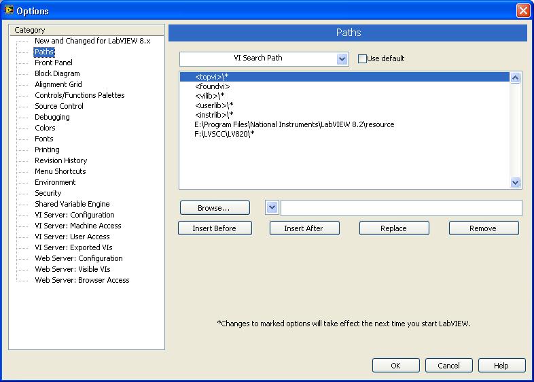This screenshot has height=382, width=534.
Task: Click Insert Before button
Action: pyautogui.click(x=215, y=228)
